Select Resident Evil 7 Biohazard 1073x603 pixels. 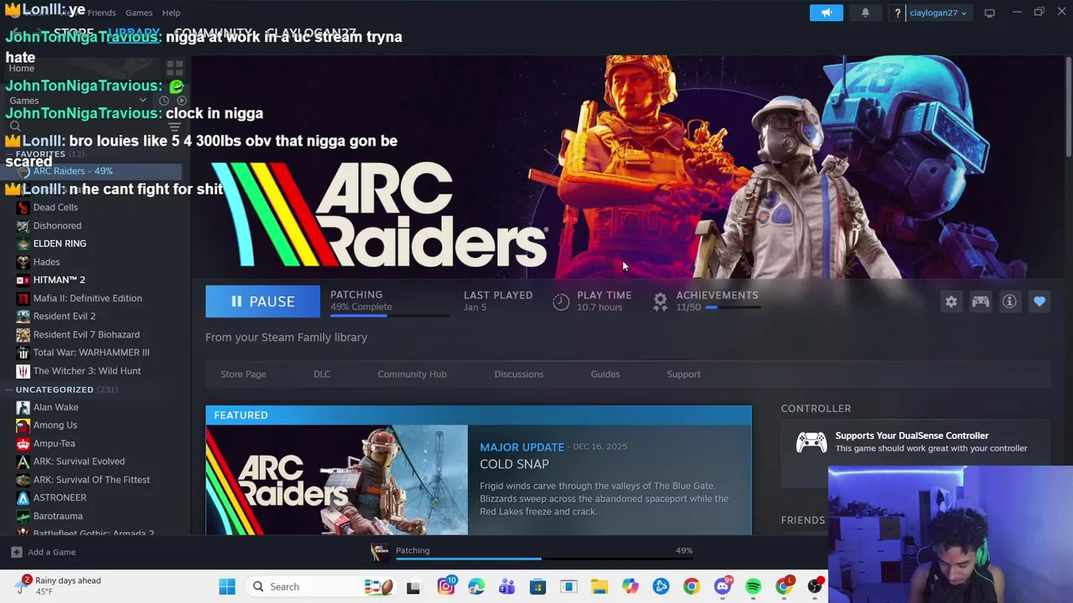coord(86,334)
